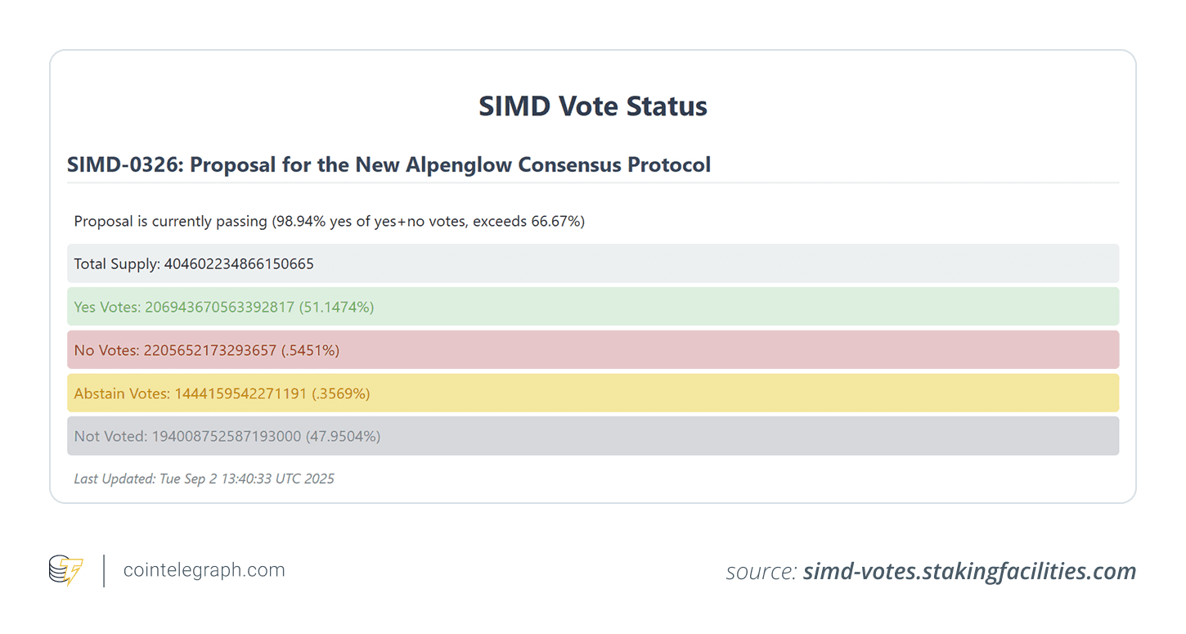Click the Not Voted count 194008752587193000

click(x=227, y=437)
